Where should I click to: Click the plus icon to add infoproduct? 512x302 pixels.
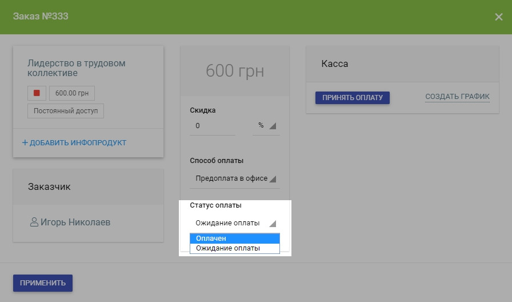click(x=25, y=142)
